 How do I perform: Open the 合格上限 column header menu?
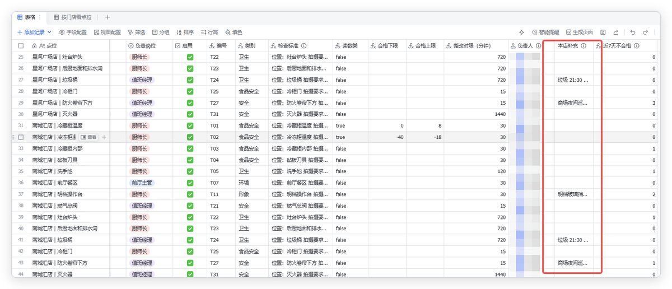coord(424,46)
